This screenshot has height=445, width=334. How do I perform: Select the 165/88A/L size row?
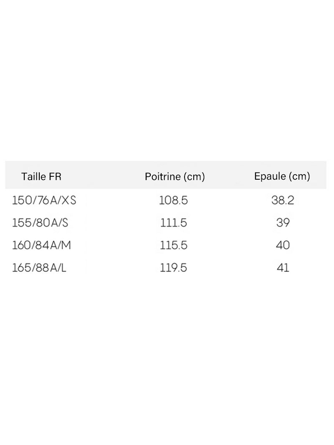[166, 267]
